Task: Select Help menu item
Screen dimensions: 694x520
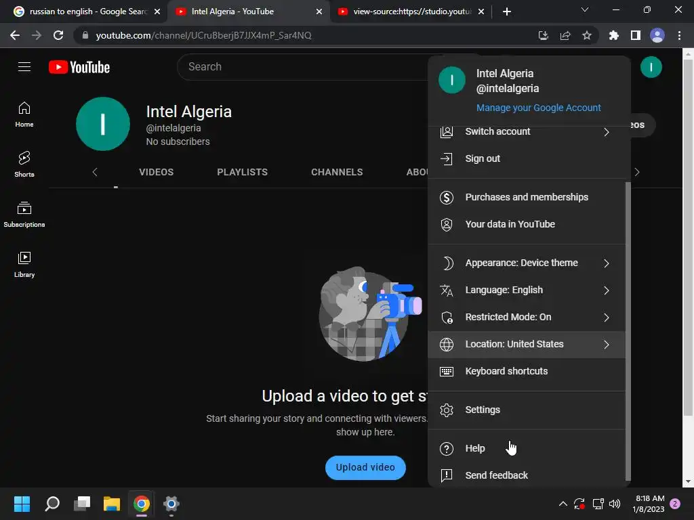Action: click(x=526, y=449)
